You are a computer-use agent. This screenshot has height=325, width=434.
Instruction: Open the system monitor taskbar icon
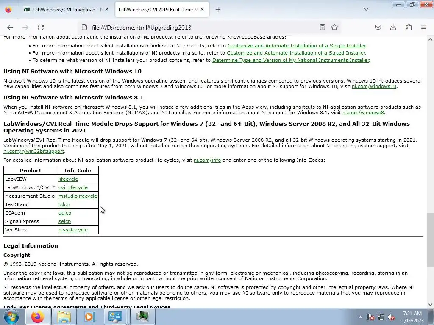pyautogui.click(x=142, y=317)
